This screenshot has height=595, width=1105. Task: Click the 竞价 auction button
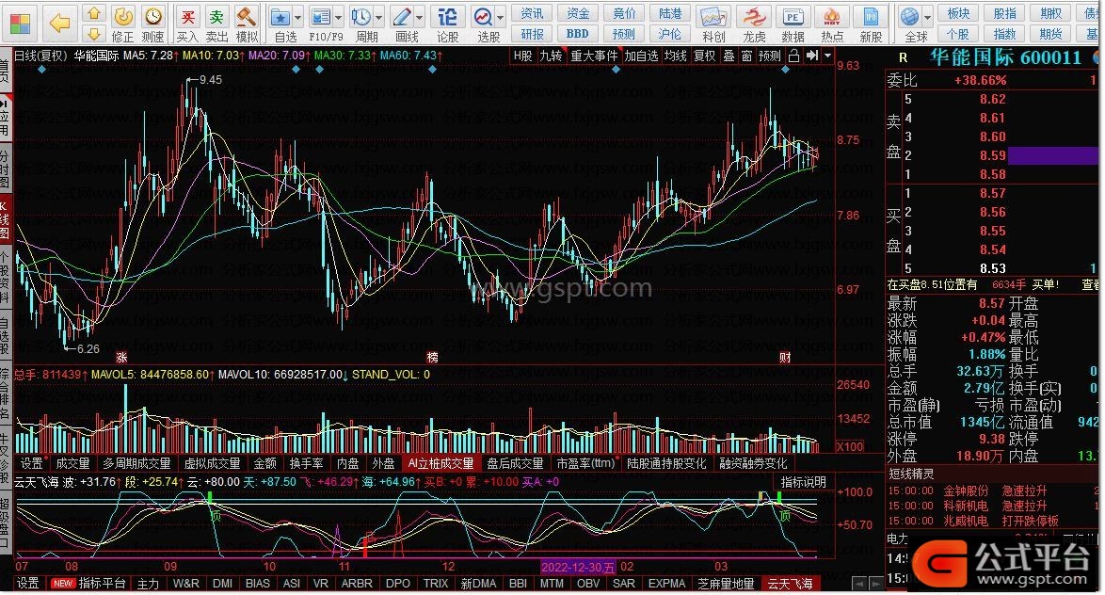(624, 14)
